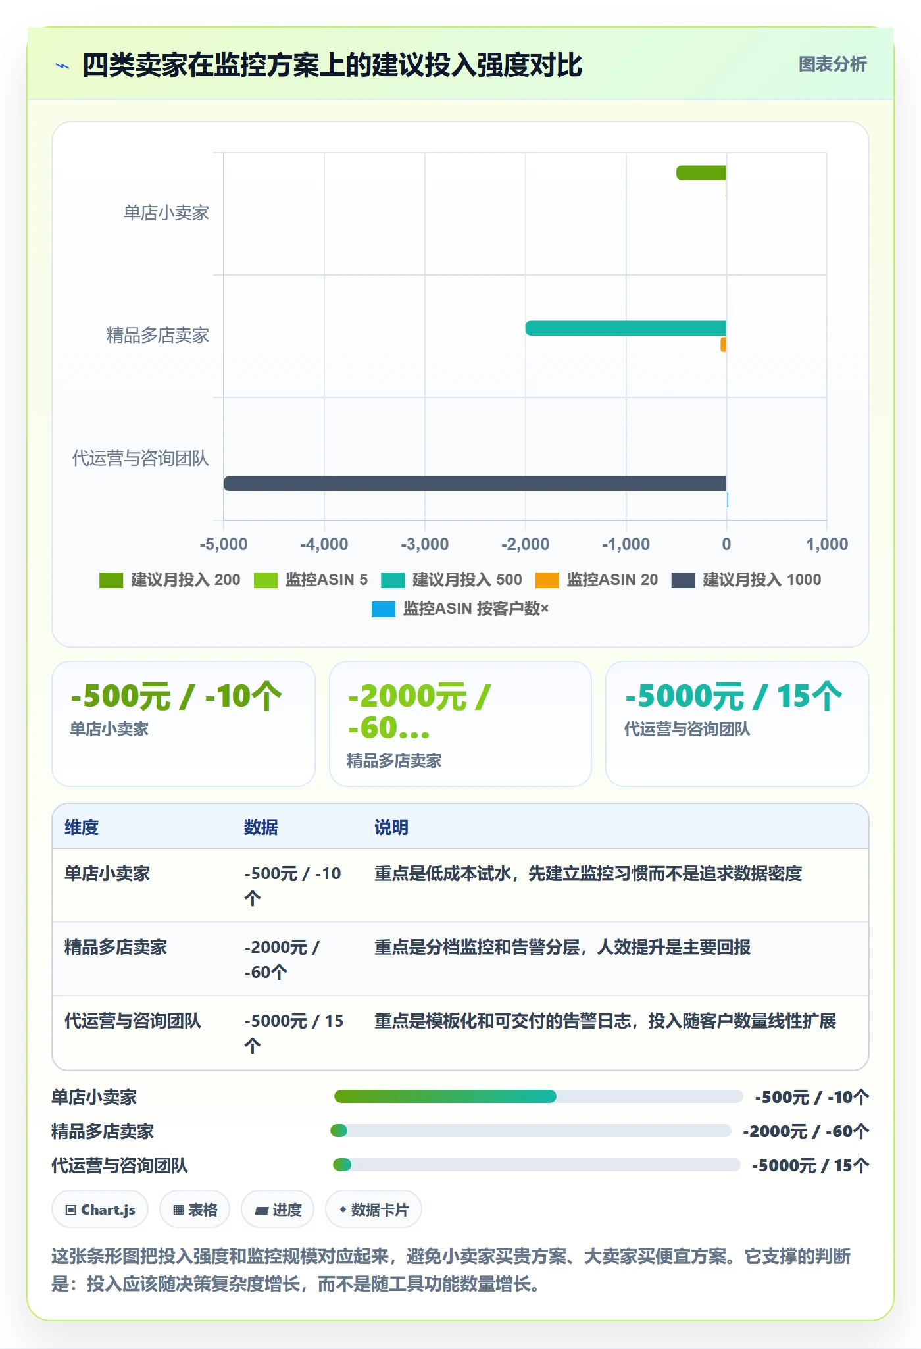
Task: Click the small orange 监控ASIN 20 bar
Action: (724, 345)
